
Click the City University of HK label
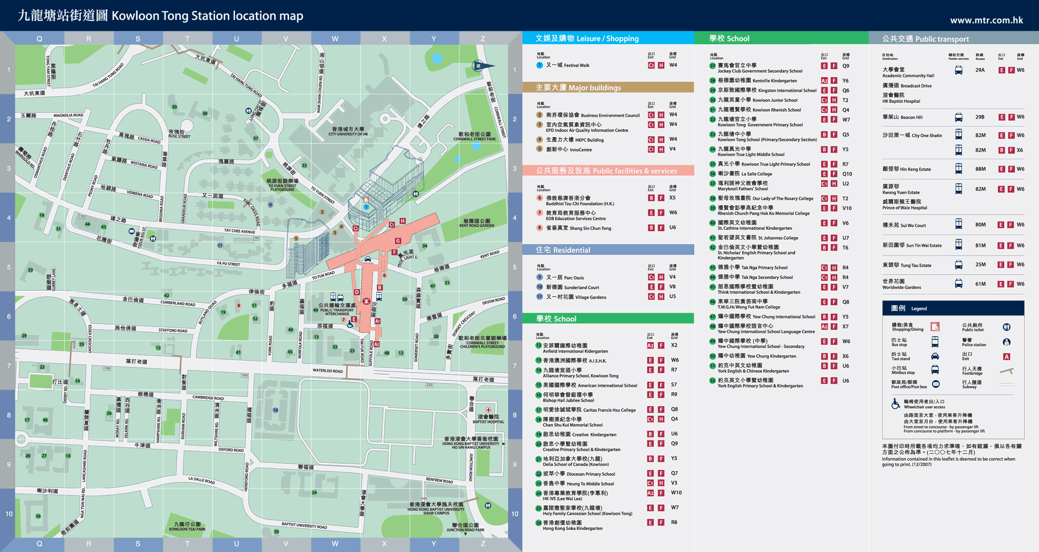click(x=348, y=131)
